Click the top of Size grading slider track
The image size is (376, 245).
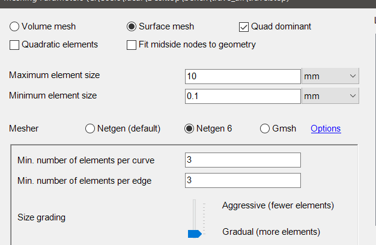194,201
